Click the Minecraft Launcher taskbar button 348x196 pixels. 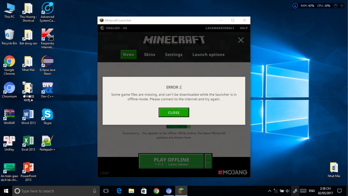pyautogui.click(x=181, y=191)
